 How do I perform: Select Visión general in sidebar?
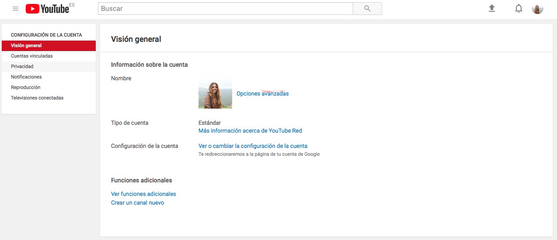click(49, 45)
